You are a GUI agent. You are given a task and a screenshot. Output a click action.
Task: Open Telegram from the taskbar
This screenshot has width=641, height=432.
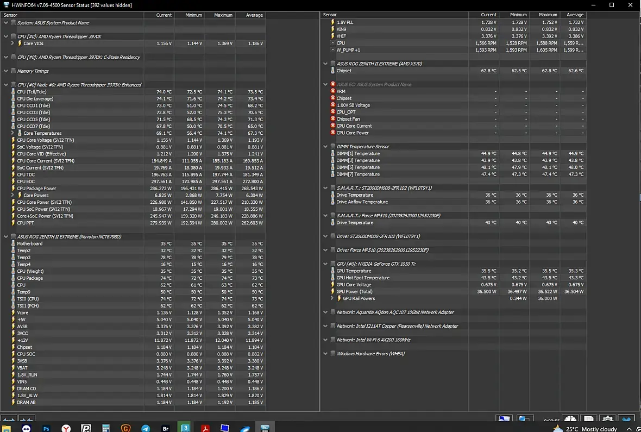[146, 428]
